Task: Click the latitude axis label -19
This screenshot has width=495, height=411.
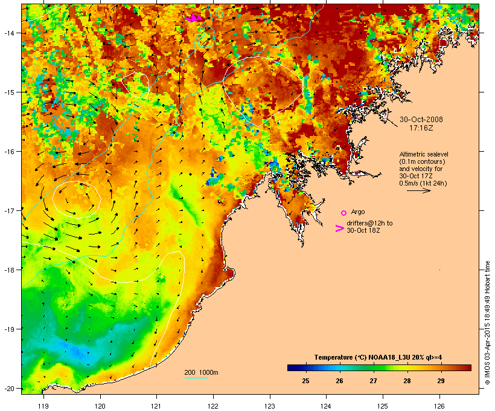Action: click(9, 329)
